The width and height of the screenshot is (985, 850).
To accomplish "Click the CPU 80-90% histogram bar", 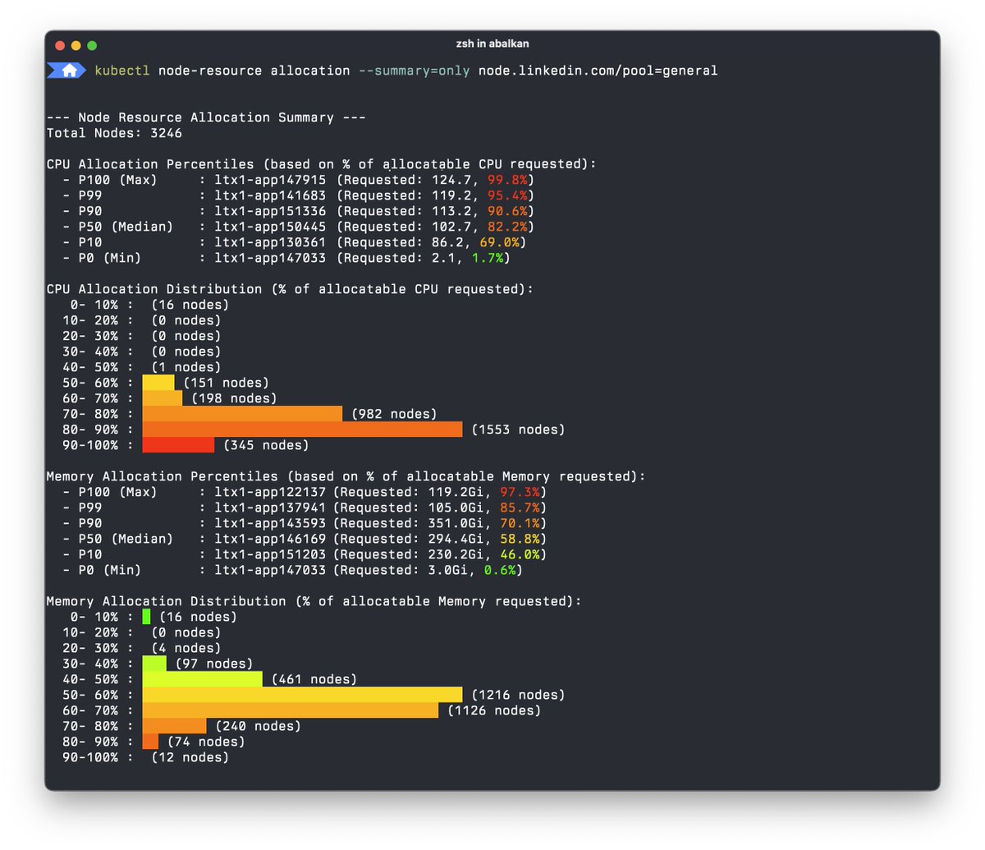I will click(302, 430).
